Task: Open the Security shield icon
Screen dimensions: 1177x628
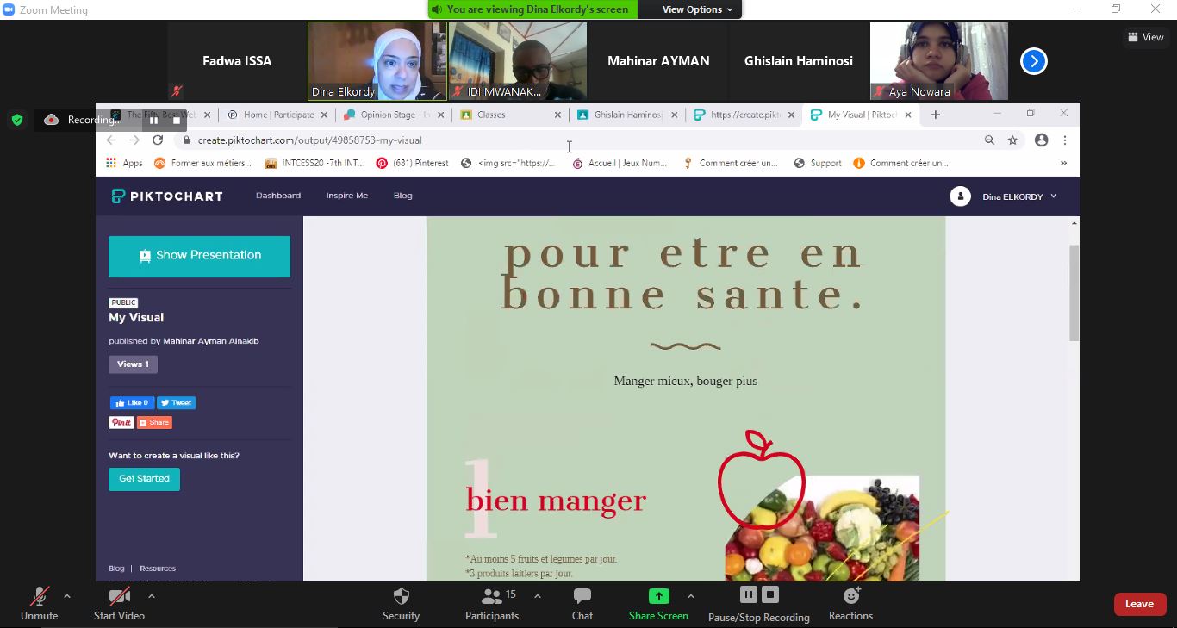Action: [401, 596]
